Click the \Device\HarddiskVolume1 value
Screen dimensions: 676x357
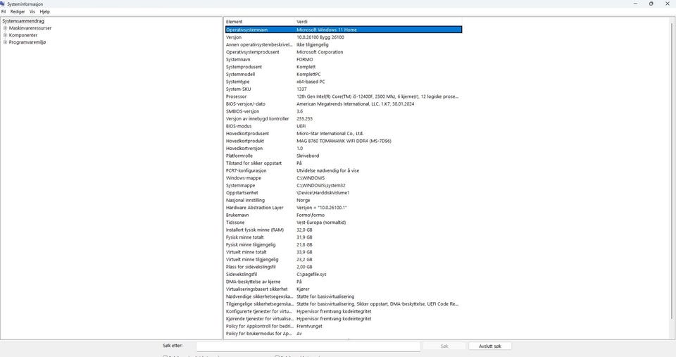pos(323,193)
